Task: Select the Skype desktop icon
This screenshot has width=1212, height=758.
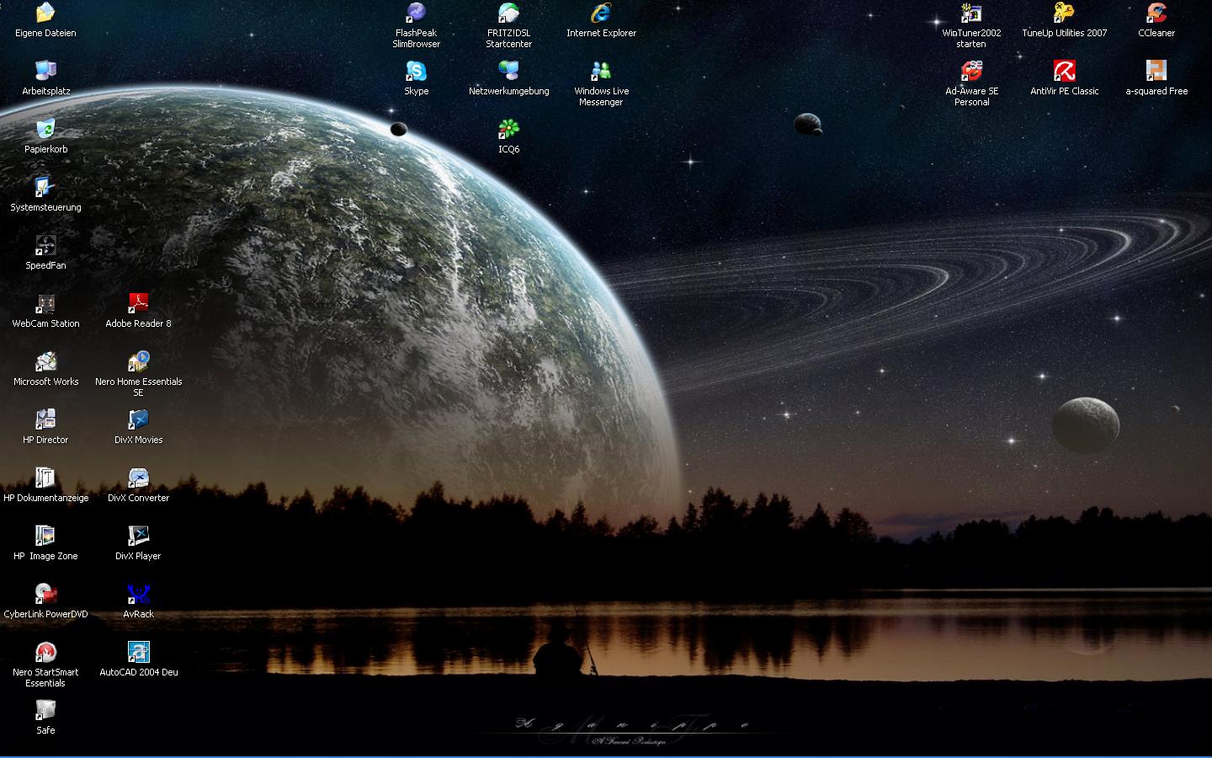Action: [416, 71]
